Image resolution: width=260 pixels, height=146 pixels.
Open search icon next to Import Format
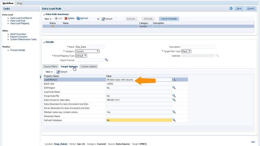tap(106, 60)
